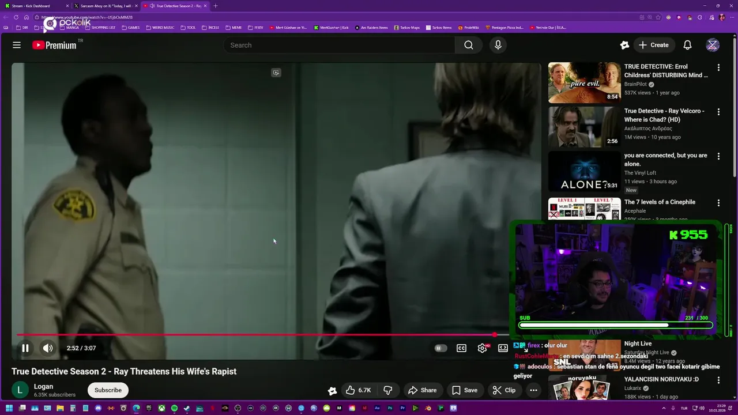
Task: Switch to Sarcasm Ahoy on X tab
Action: tap(105, 6)
